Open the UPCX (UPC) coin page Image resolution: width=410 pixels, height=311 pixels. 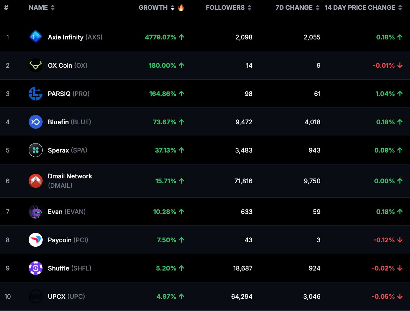(66, 297)
